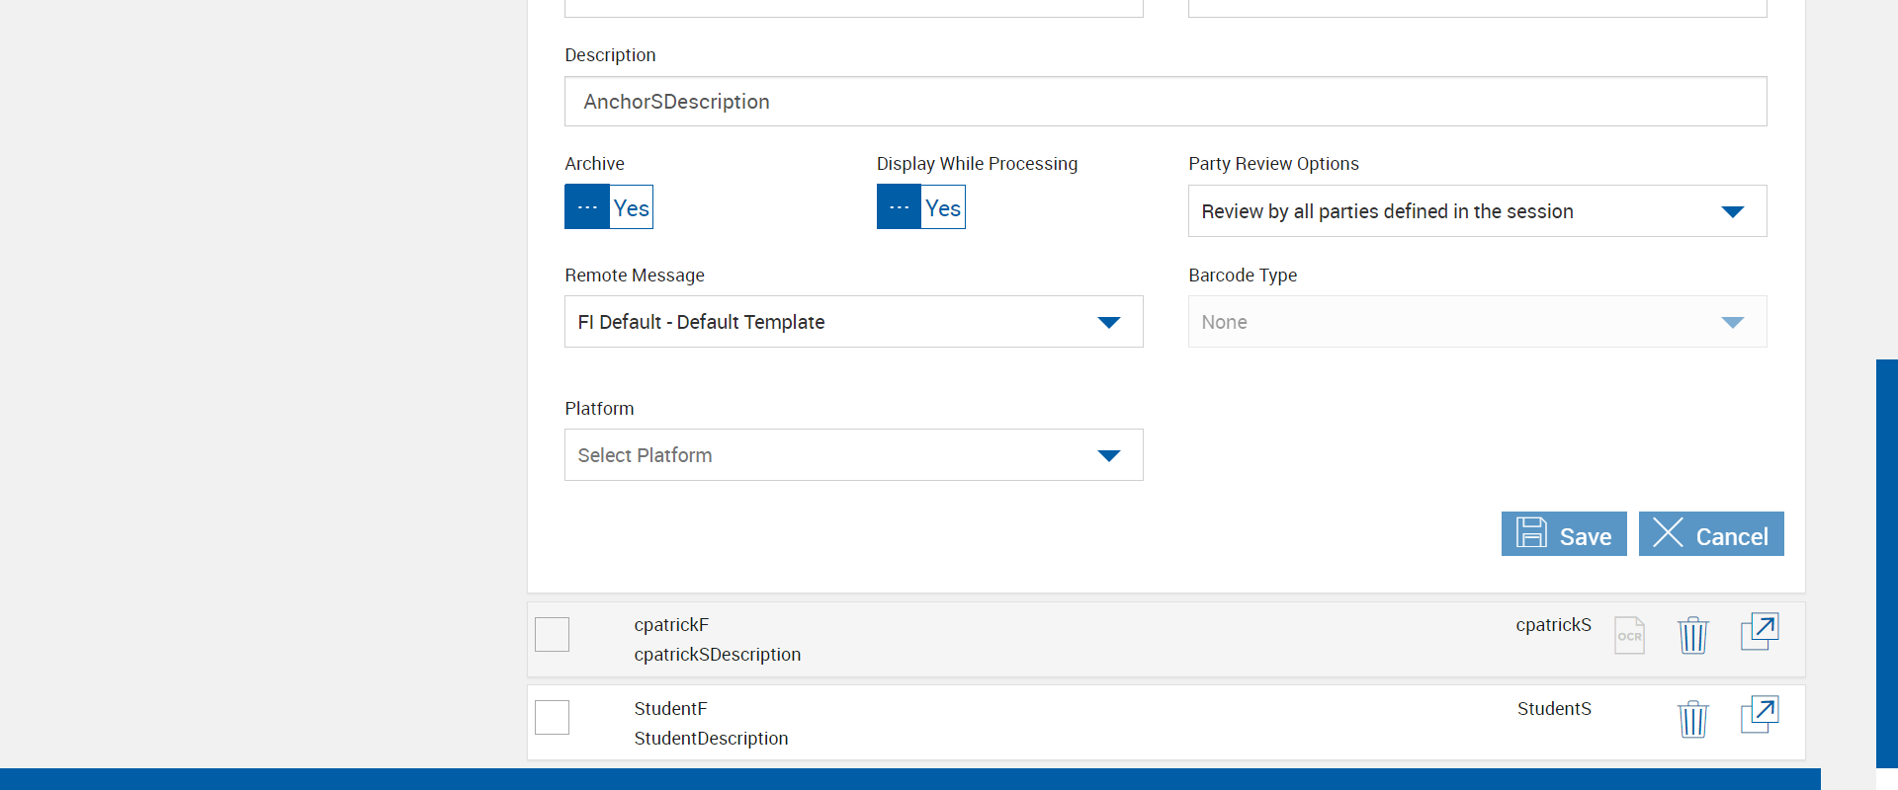Click the floppy disk icon on Save
1898x790 pixels.
[x=1531, y=533]
